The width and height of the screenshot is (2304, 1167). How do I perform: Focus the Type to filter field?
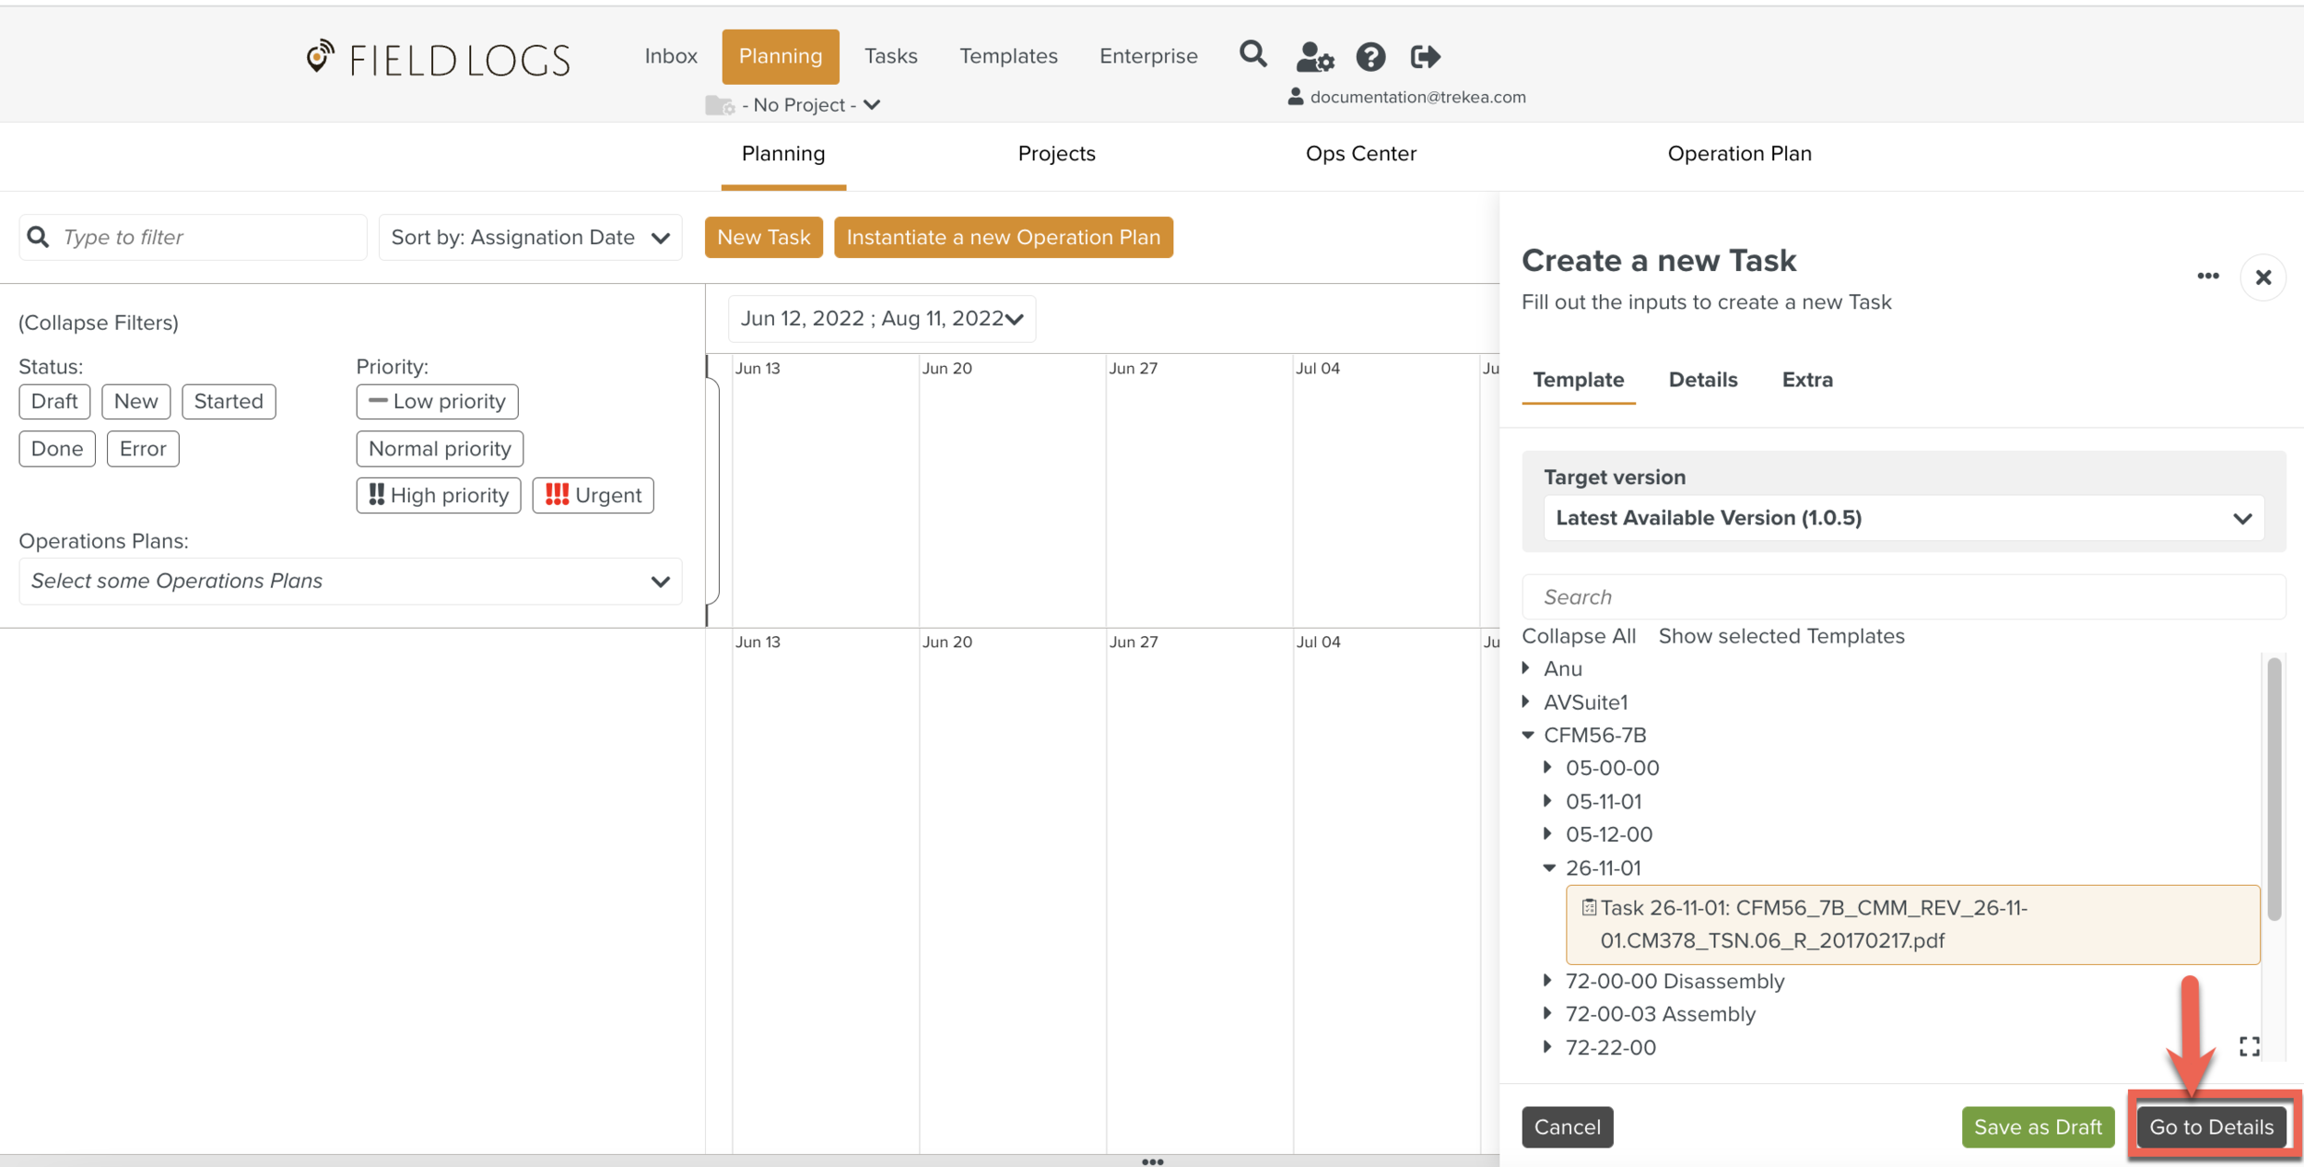pos(193,237)
